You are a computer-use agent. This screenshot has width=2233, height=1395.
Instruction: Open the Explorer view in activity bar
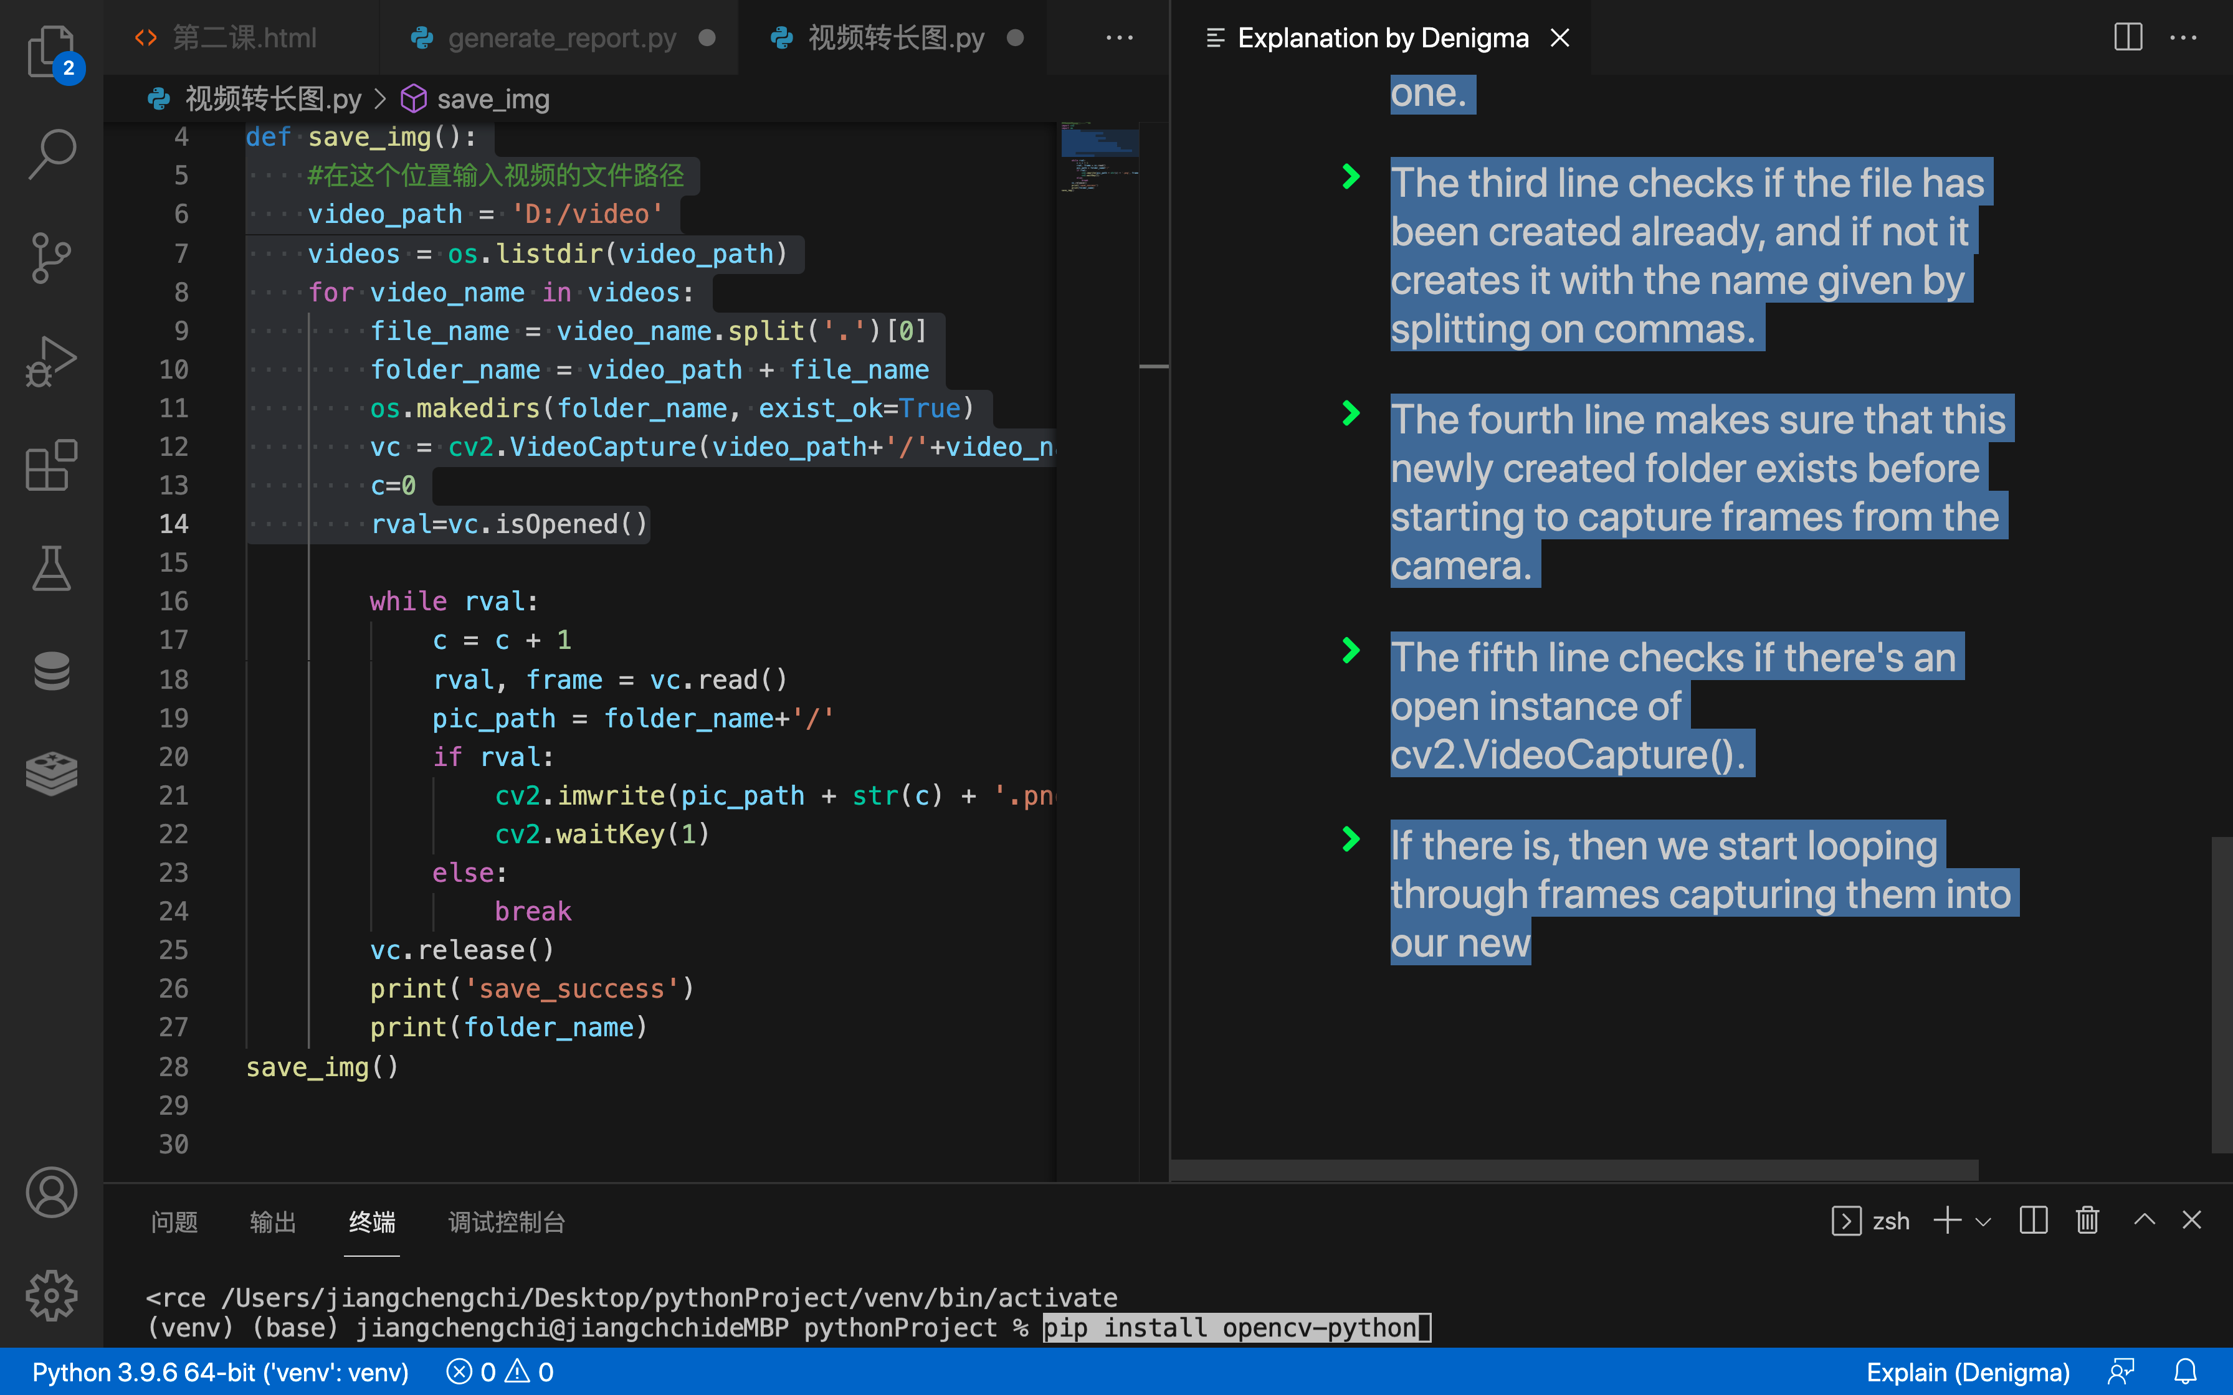[x=50, y=50]
